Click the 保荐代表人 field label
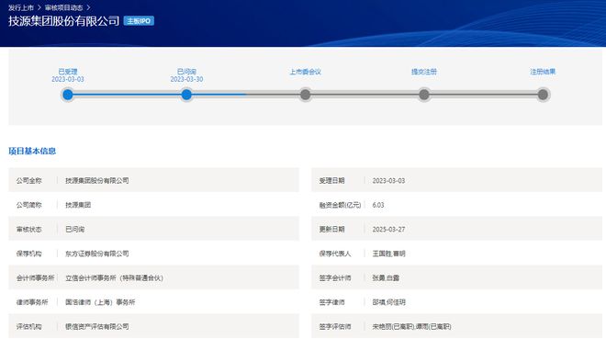 [335, 254]
